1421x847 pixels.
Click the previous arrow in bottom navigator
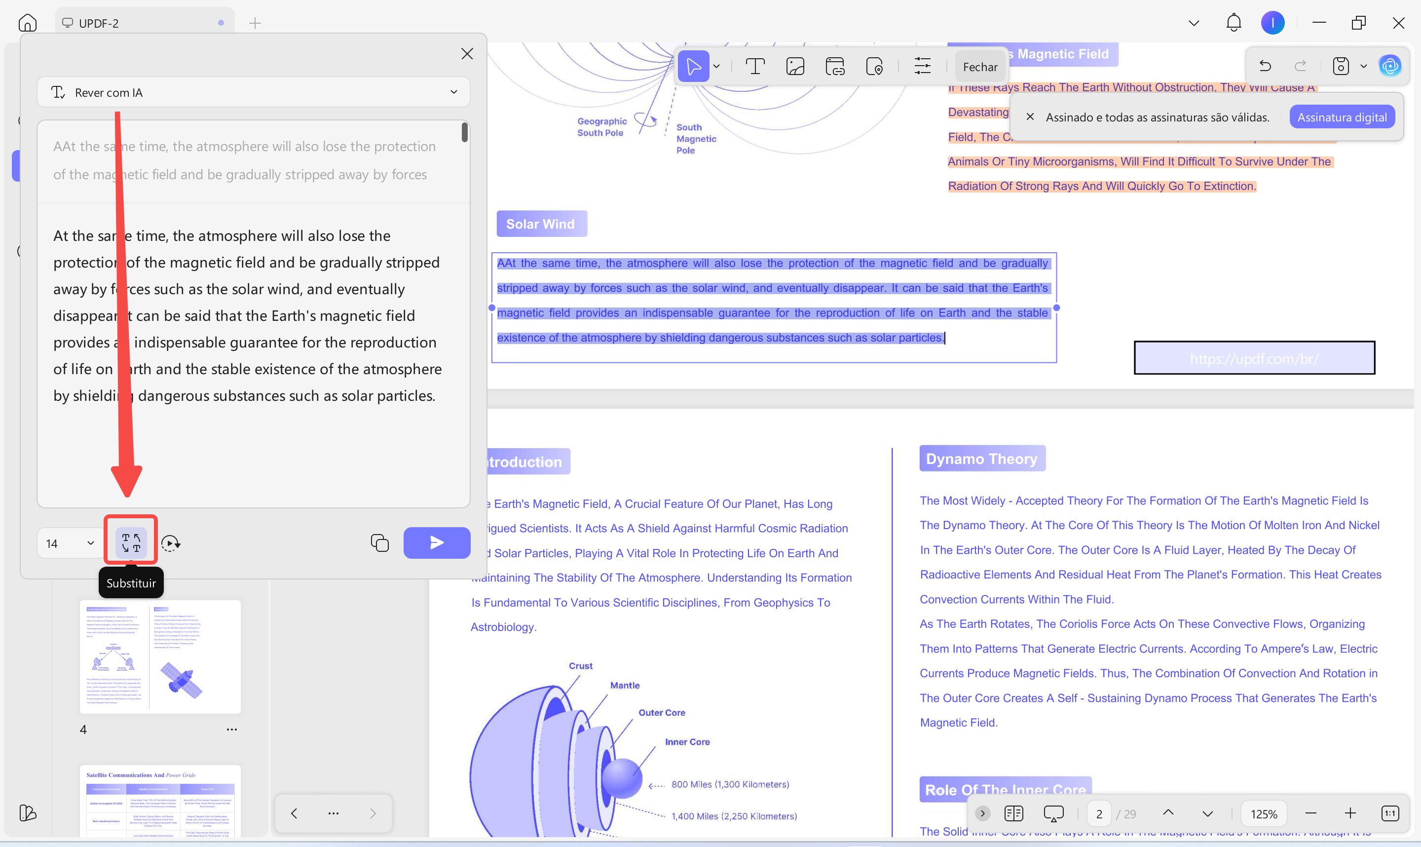tap(294, 813)
